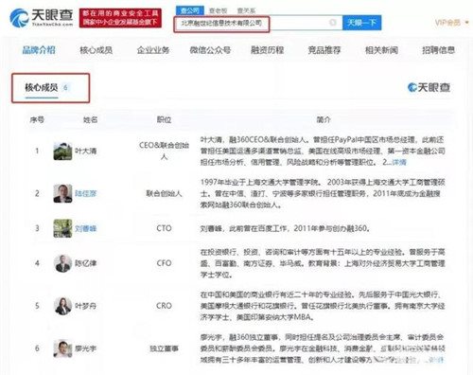Open 陆佳彦's profile name link
The image size is (473, 375).
(85, 193)
